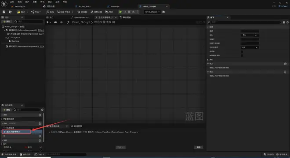This screenshot has height=158, width=290.
Task: Click the plus icon in the Outputs header
Action: [285, 72]
